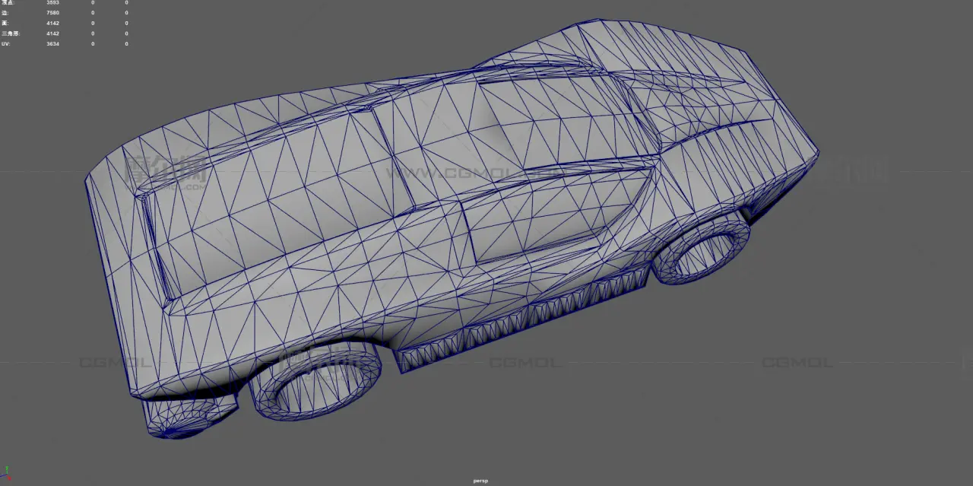973x486 pixels.
Task: Click the 面 face count label
Action: pos(6,23)
